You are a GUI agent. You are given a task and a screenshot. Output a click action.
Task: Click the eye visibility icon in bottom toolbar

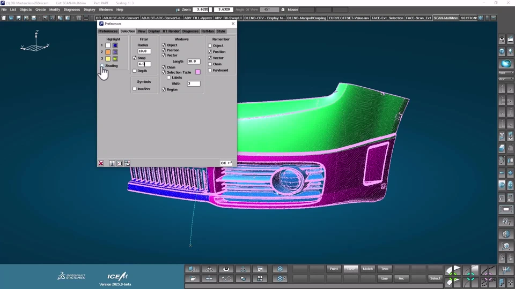tap(226, 269)
